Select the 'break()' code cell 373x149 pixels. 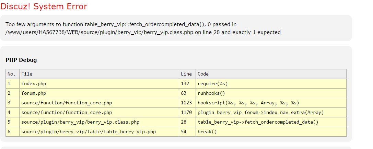[x=271, y=131]
